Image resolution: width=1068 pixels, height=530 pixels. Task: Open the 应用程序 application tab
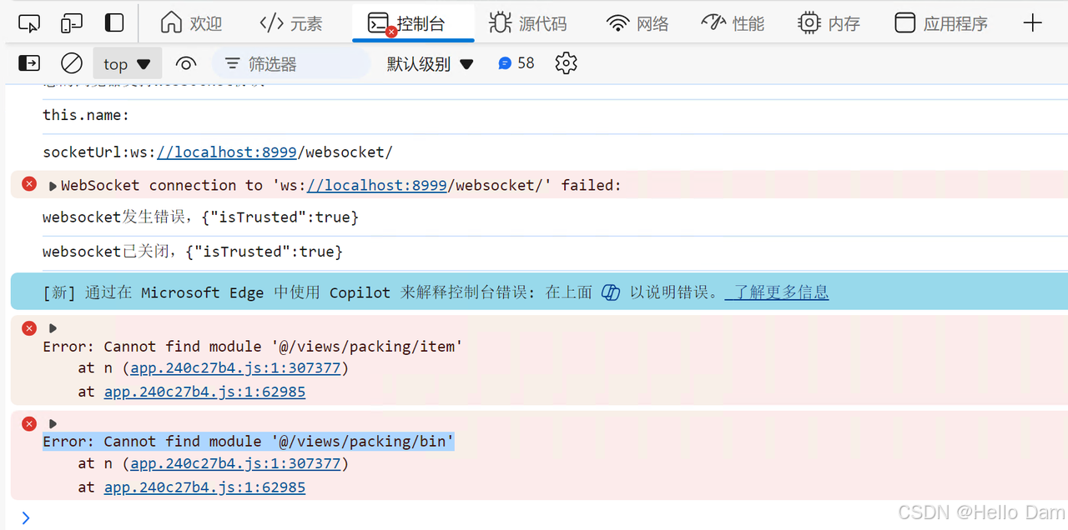[941, 23]
